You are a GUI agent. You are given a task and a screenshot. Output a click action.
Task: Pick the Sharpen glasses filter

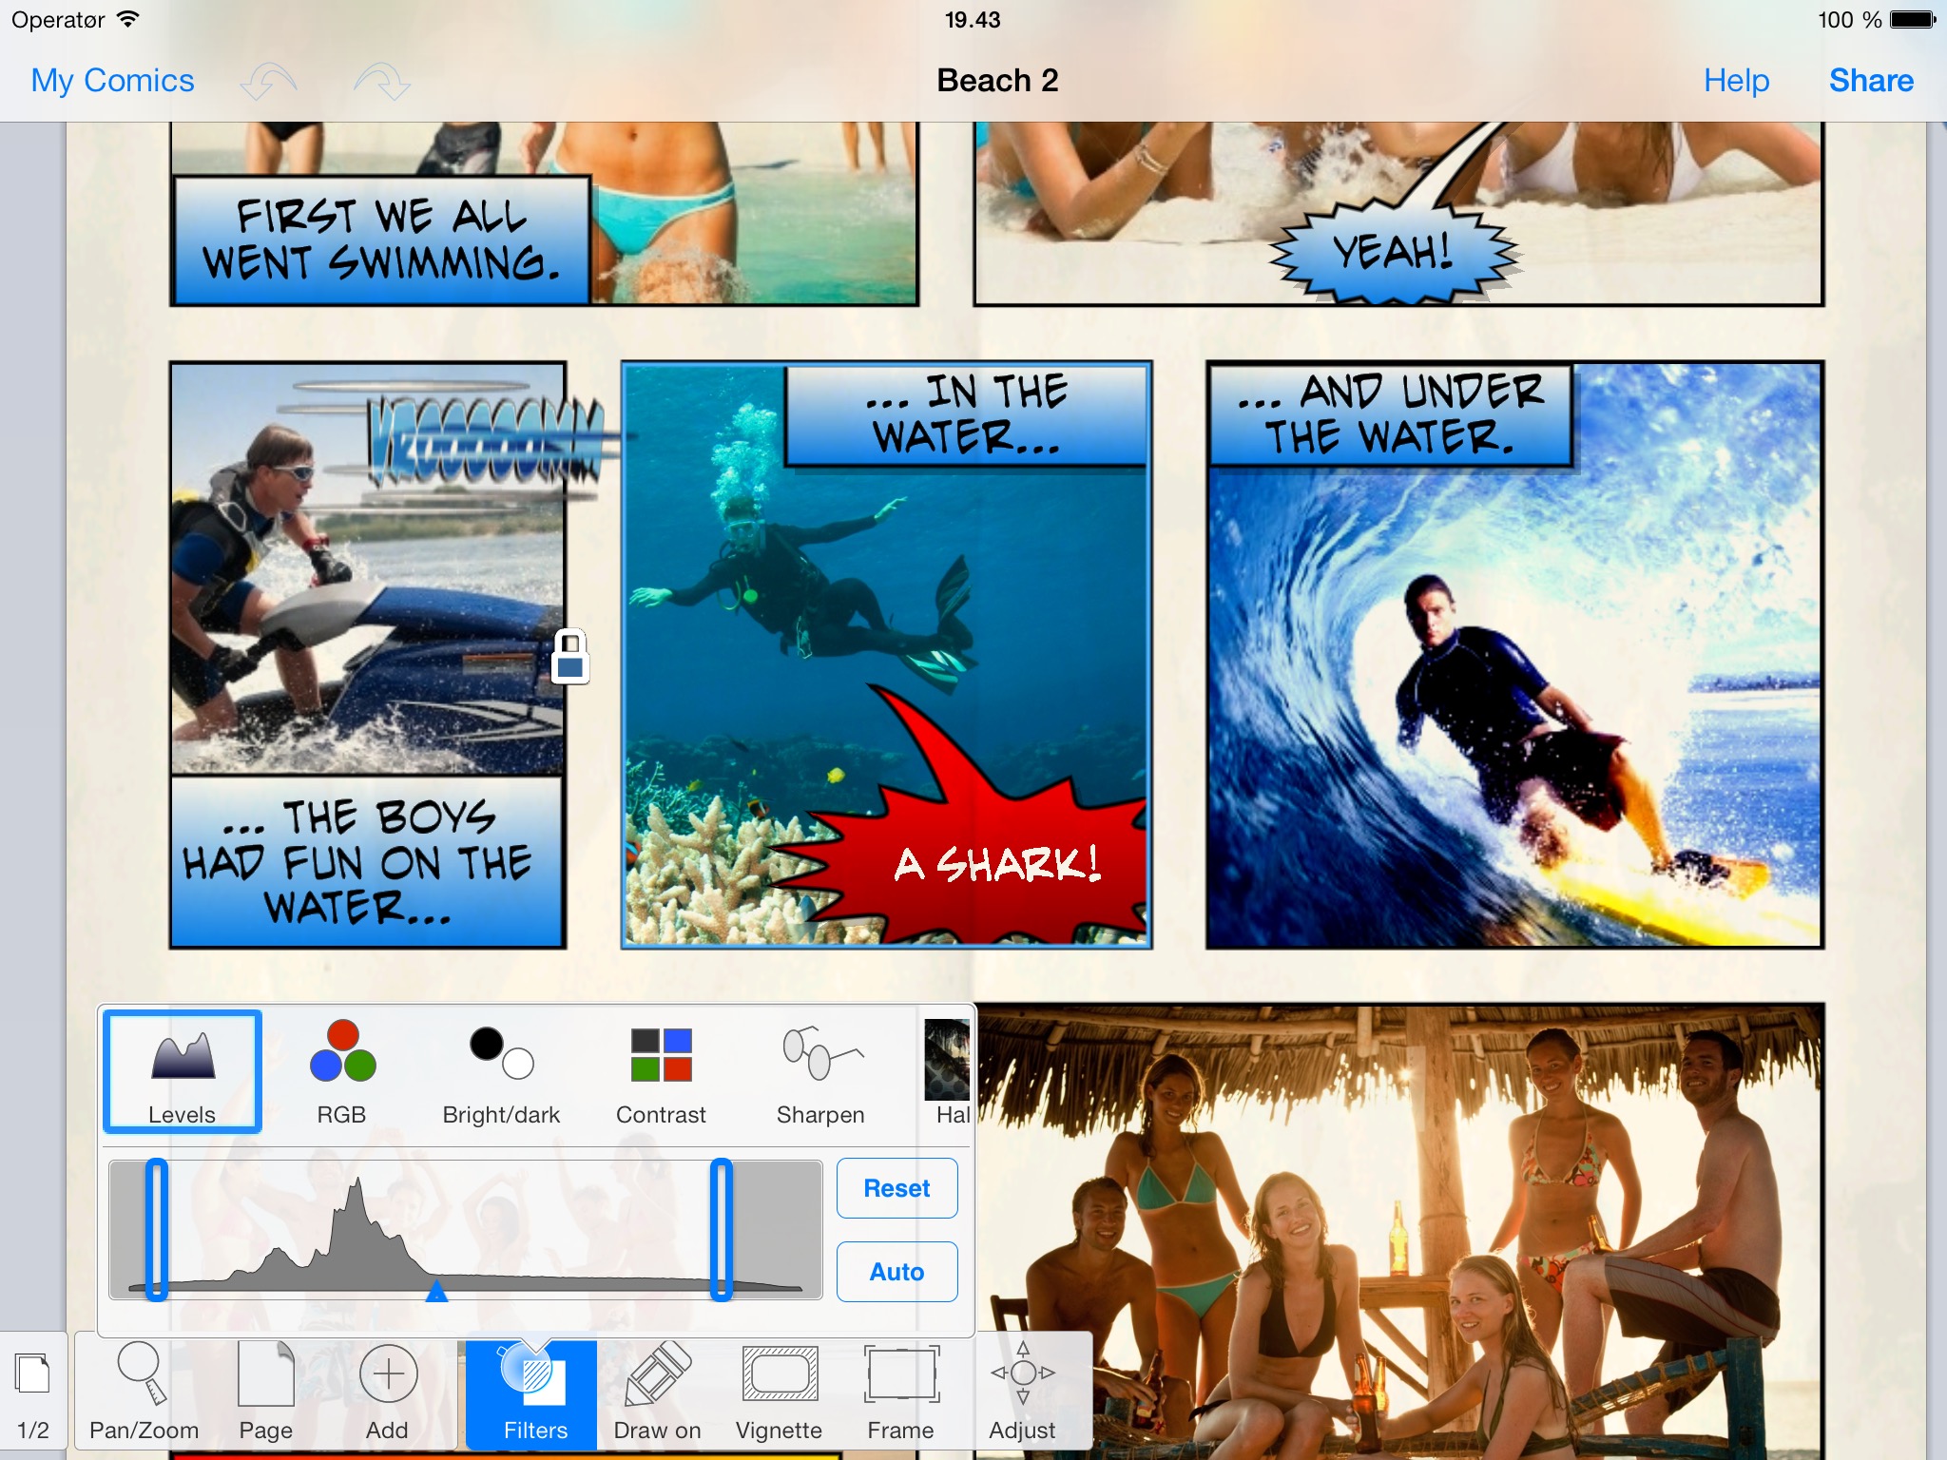pyautogui.click(x=820, y=1072)
